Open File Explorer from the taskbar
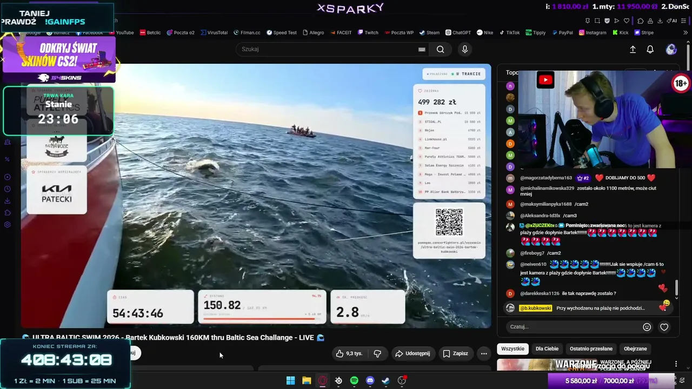This screenshot has height=389, width=692. pos(307,380)
